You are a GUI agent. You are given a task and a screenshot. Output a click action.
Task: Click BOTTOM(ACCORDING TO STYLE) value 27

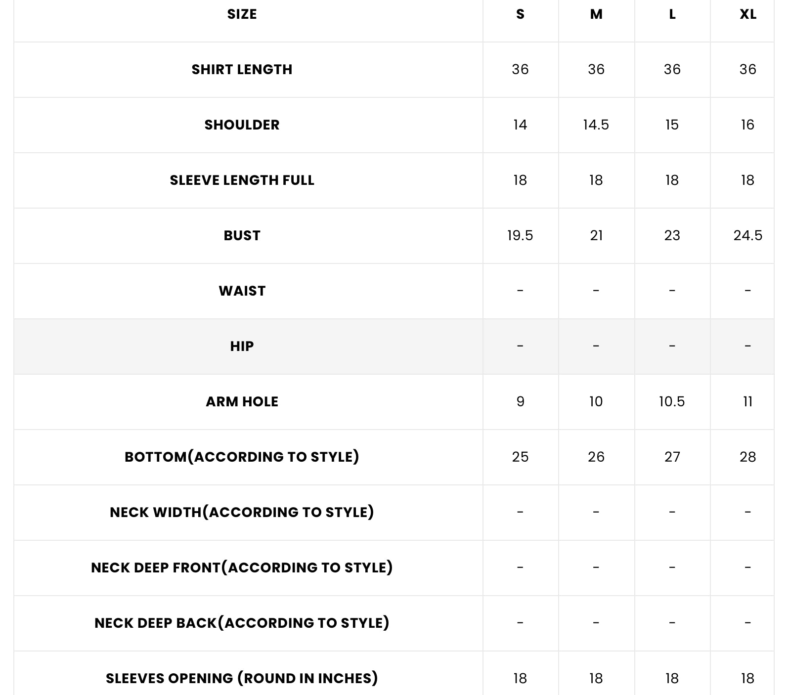click(672, 457)
